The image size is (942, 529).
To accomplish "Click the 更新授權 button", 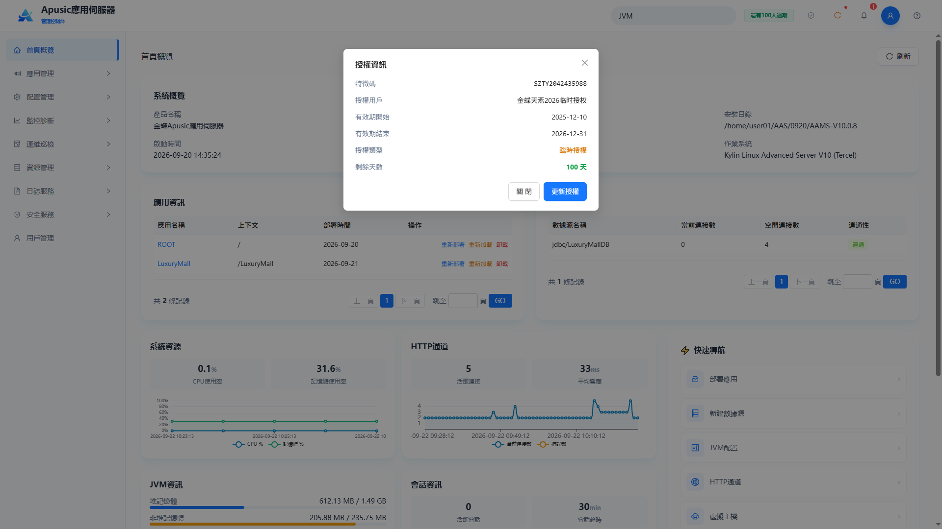I will pos(565,192).
